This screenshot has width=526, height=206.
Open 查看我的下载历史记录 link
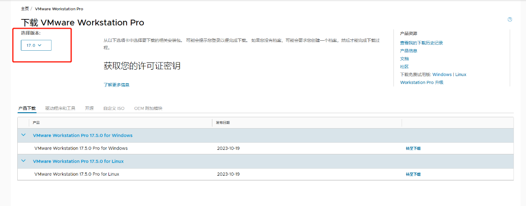coord(422,43)
